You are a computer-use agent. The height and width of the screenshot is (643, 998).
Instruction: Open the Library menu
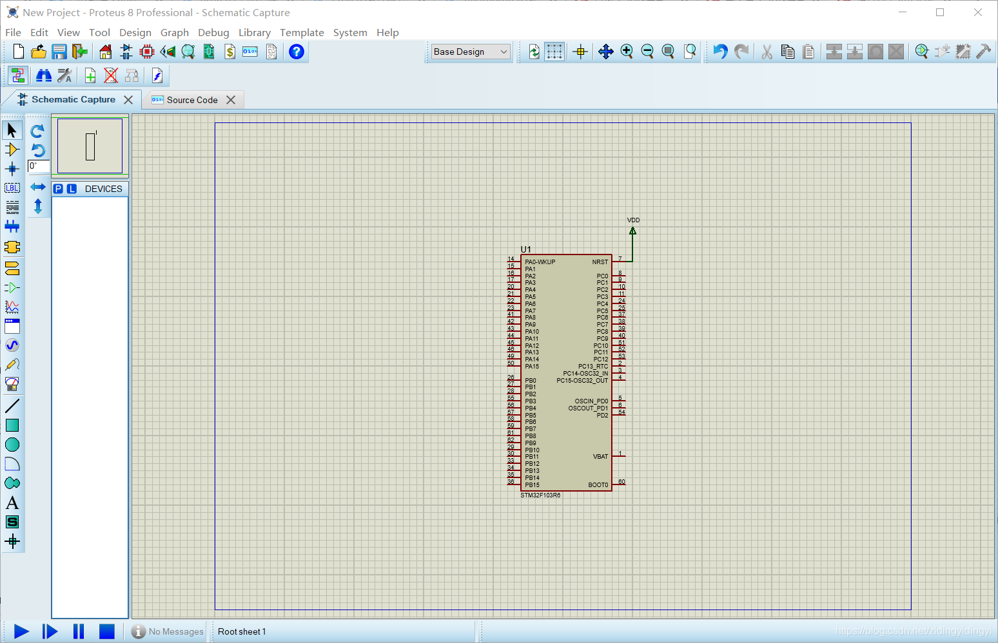pyautogui.click(x=255, y=32)
